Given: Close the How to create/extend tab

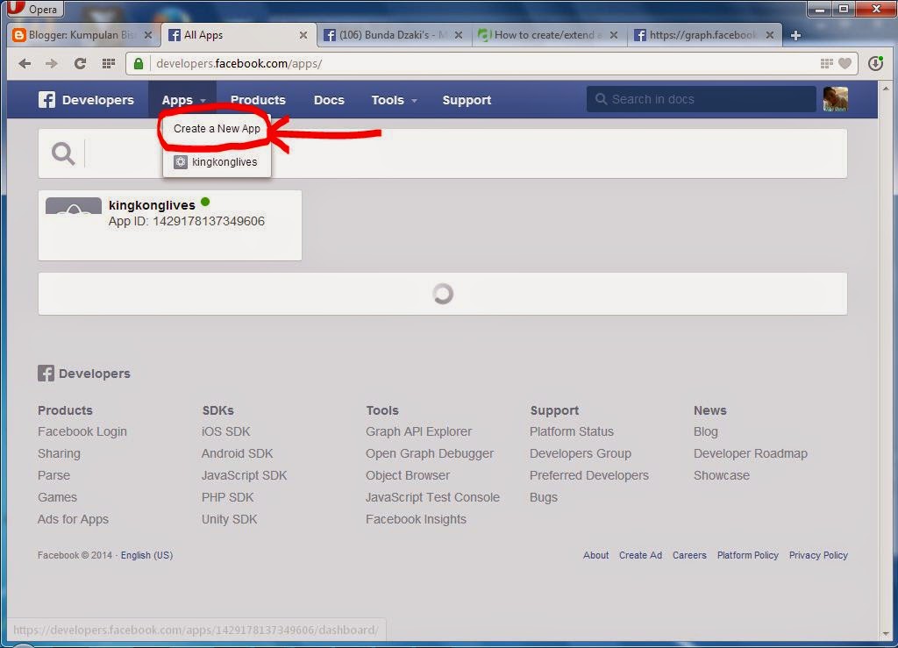Looking at the screenshot, I should click(x=613, y=35).
